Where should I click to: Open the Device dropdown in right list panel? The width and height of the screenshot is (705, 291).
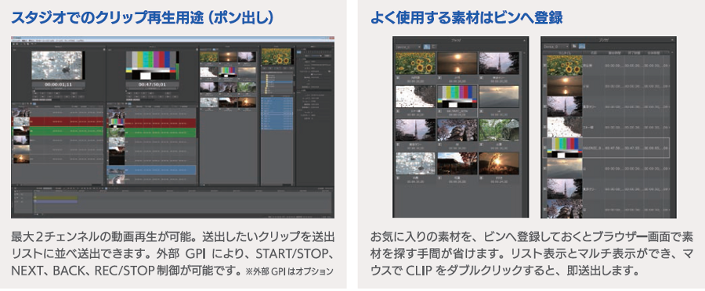point(556,46)
